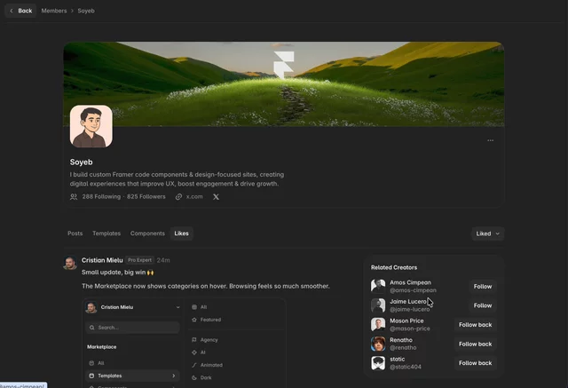568x388 pixels.
Task: Click the Pro Expert badge
Action: (140, 260)
